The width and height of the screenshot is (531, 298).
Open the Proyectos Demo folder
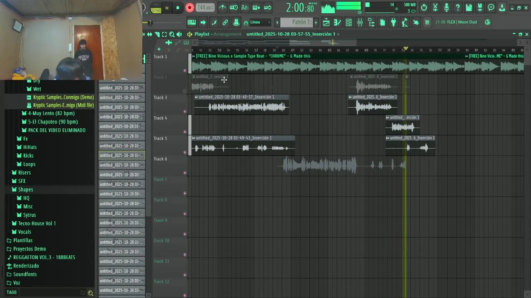click(29, 249)
